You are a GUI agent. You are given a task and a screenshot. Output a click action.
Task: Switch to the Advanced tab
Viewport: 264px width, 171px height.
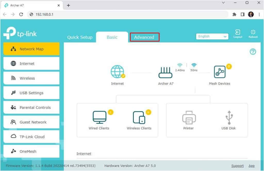[x=144, y=37]
